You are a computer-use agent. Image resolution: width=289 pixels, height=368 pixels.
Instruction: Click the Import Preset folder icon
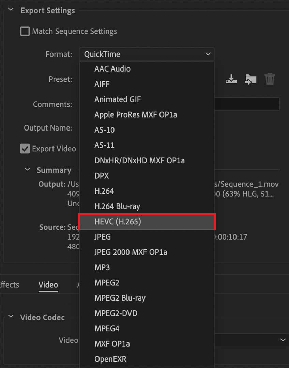click(251, 79)
